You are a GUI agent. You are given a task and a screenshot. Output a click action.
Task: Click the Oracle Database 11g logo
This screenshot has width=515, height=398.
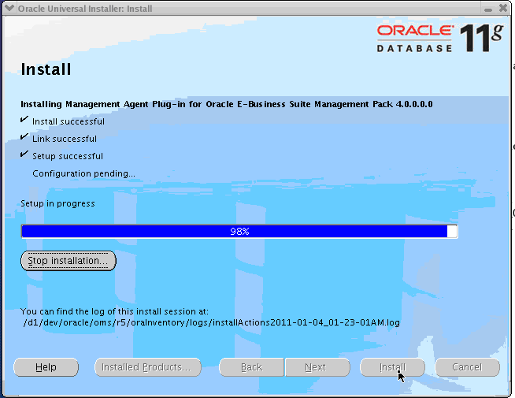pyautogui.click(x=440, y=38)
